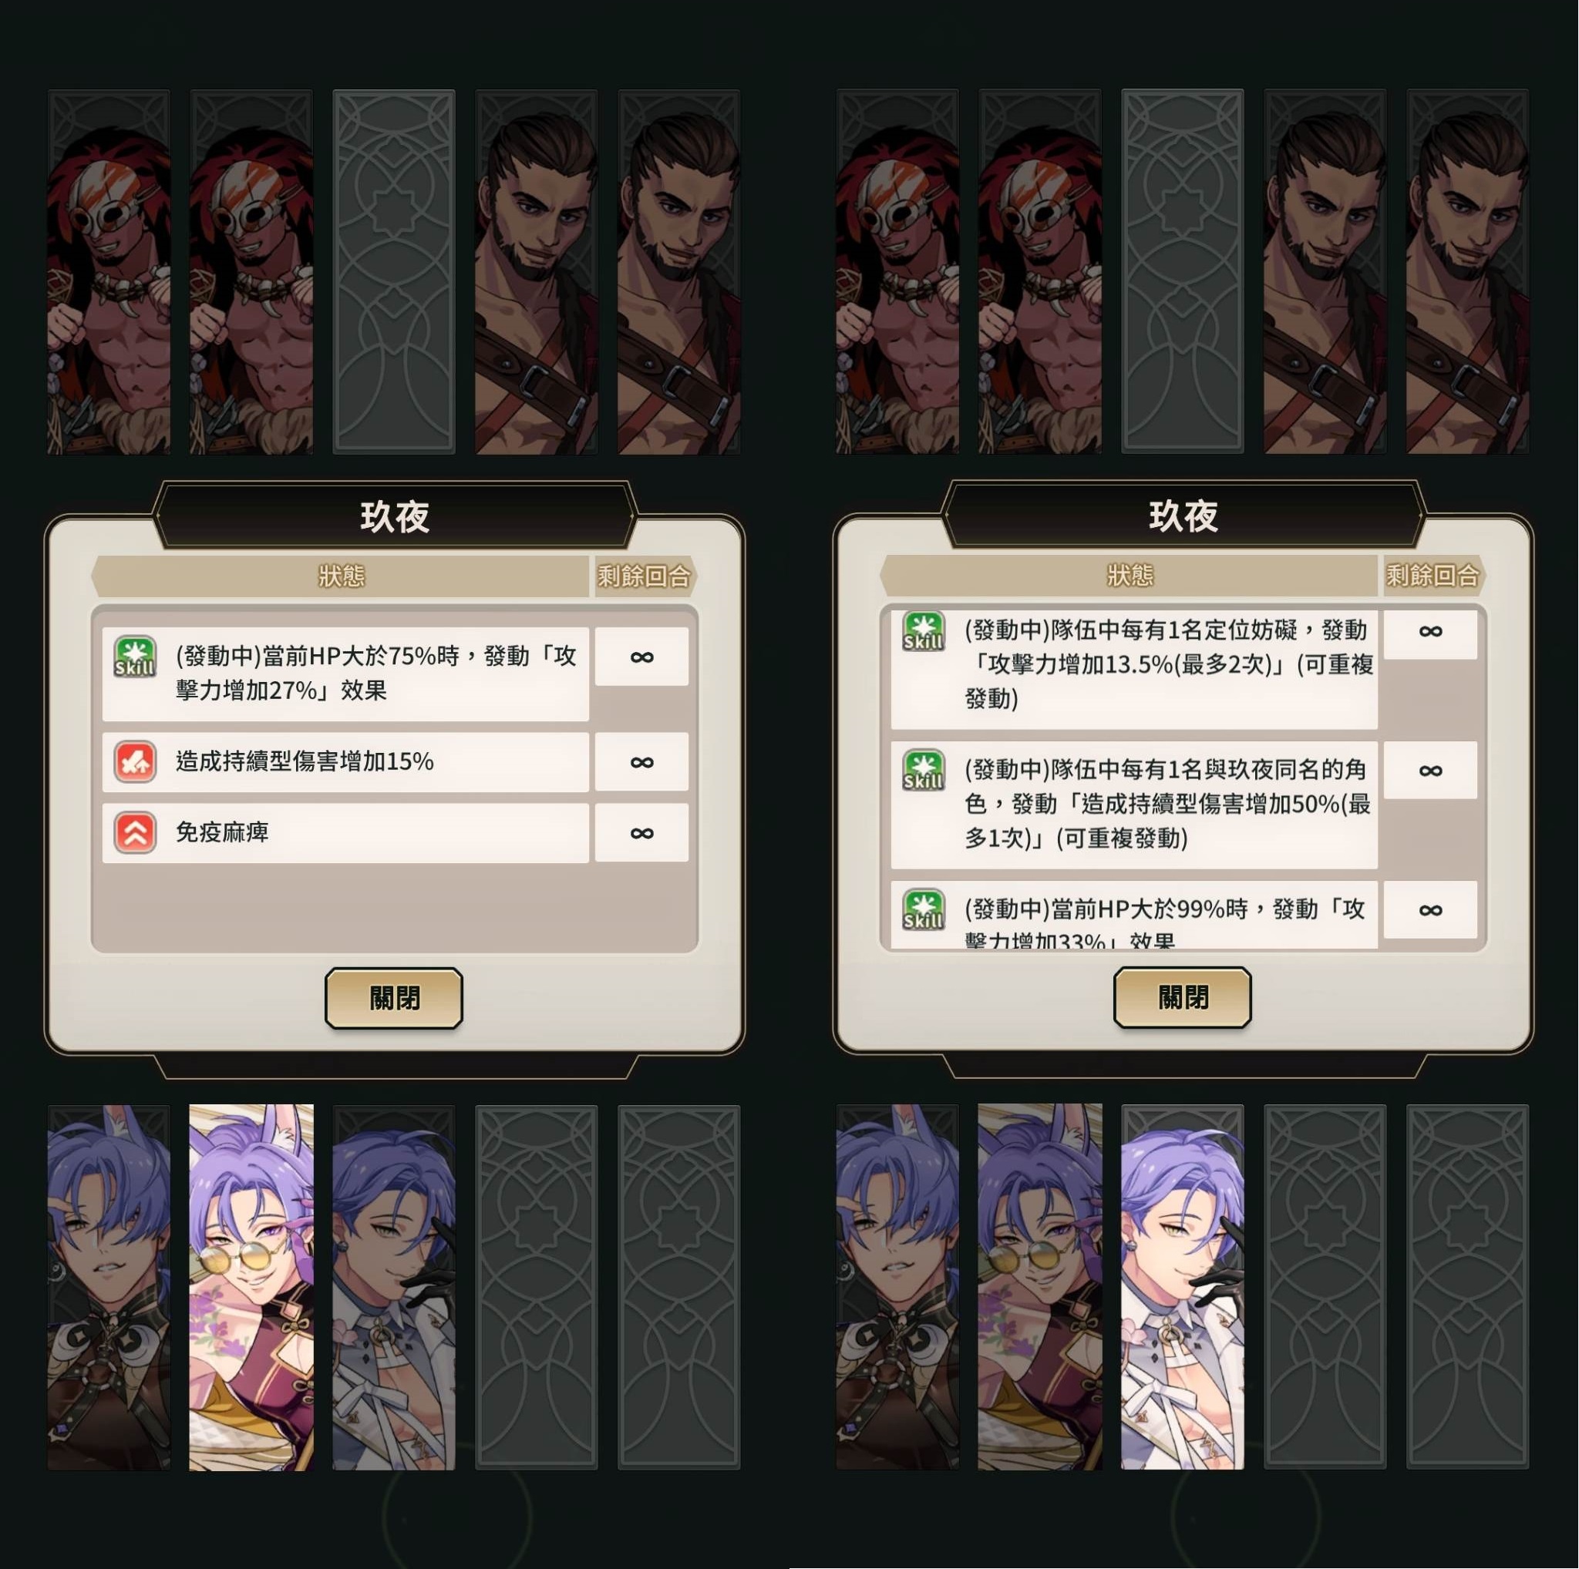Screen dimensions: 1579x1569
Task: Select the dark purple-haired ally in the first bottom-left slot
Action: (109, 1287)
